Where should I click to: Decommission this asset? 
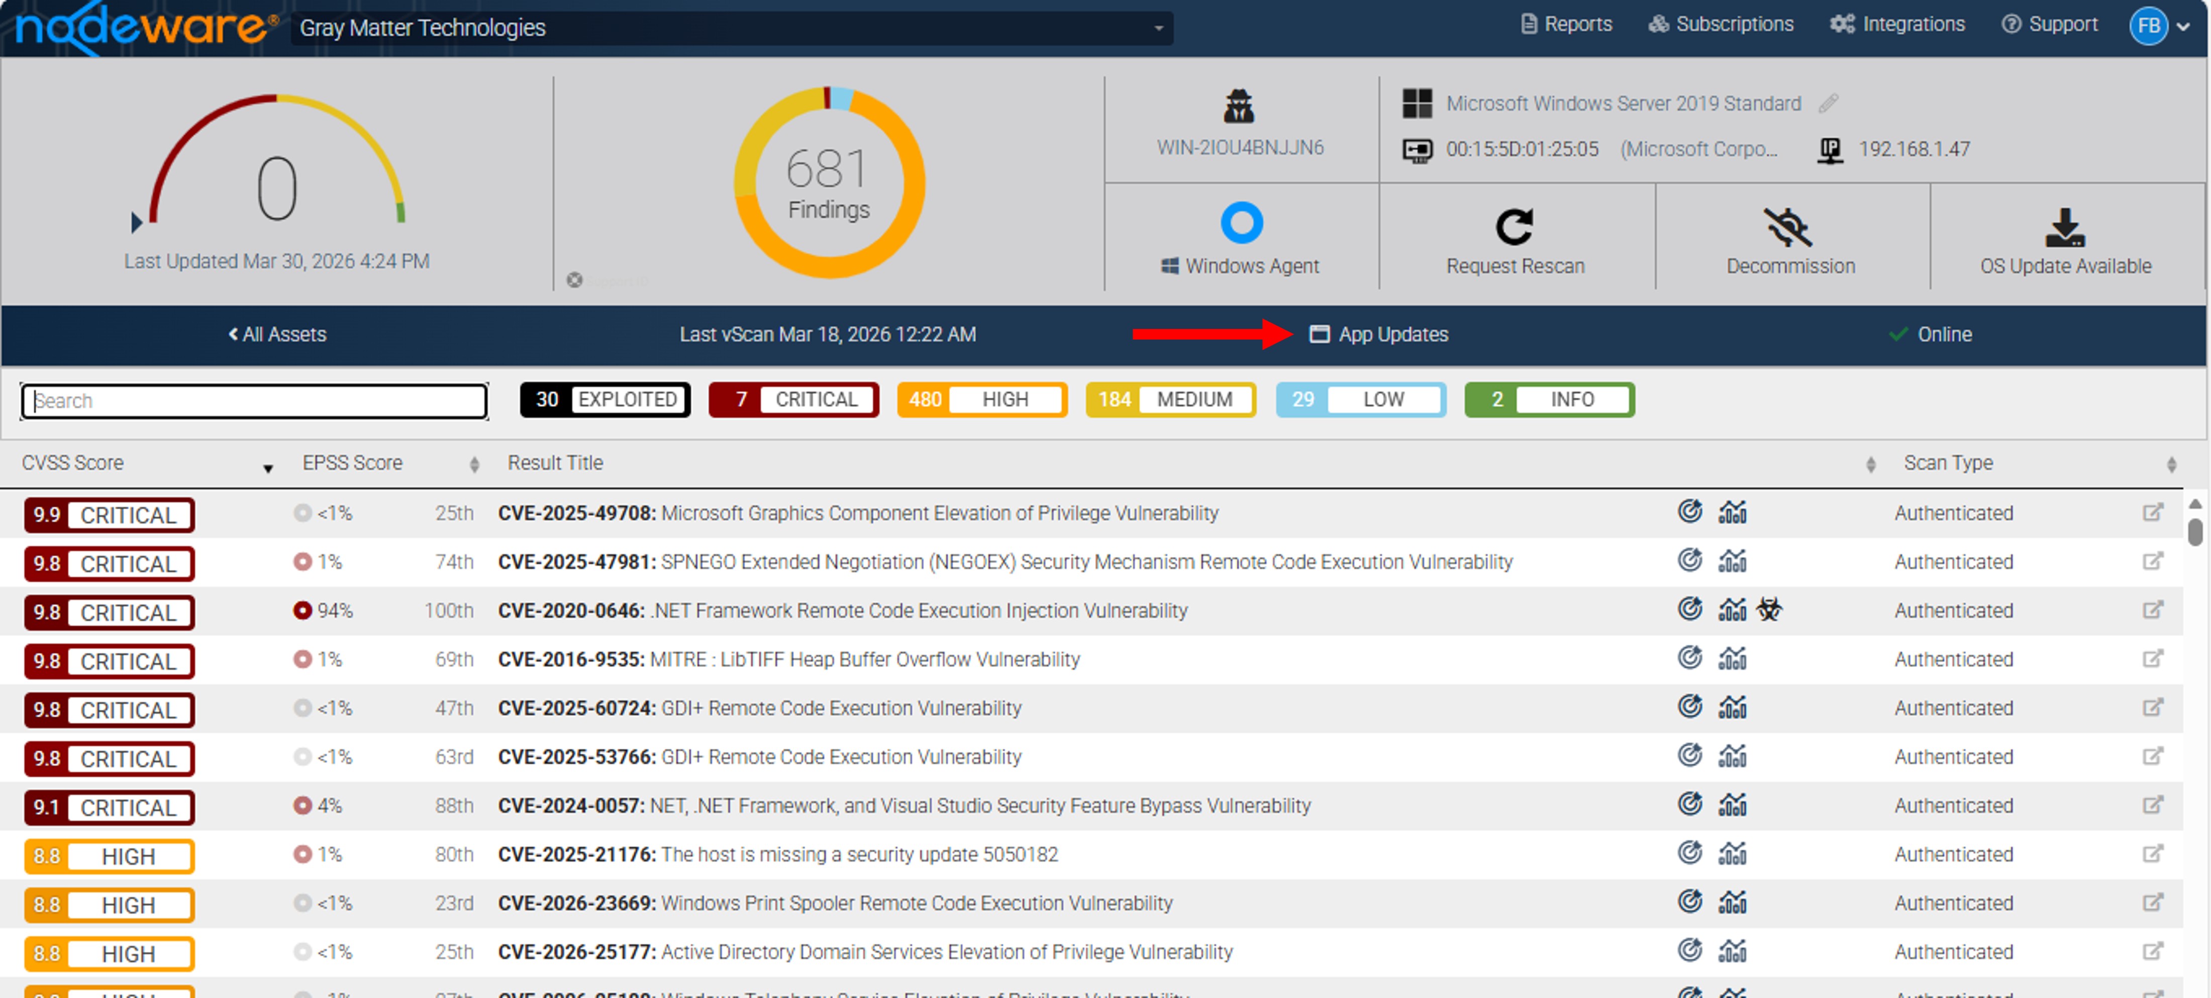coord(1790,240)
